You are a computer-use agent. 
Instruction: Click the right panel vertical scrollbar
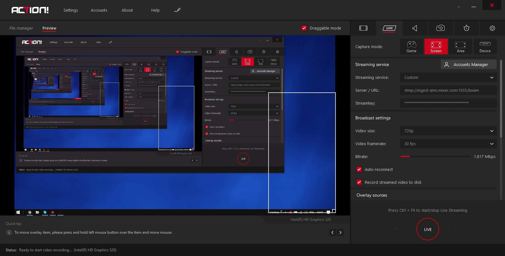pos(501,98)
